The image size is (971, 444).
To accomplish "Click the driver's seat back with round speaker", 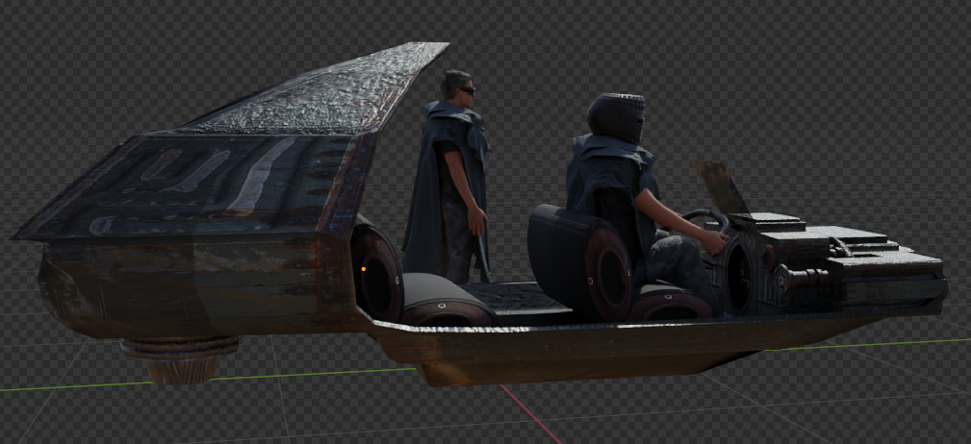I will 579,261.
